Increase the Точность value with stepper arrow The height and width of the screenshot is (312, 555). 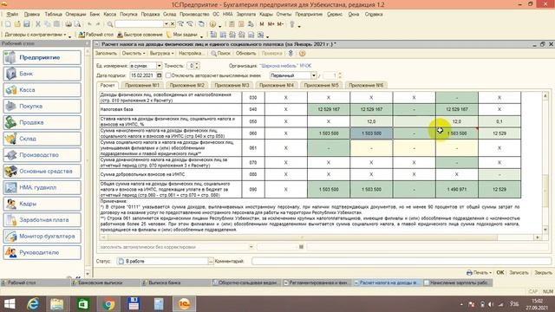[197, 64]
